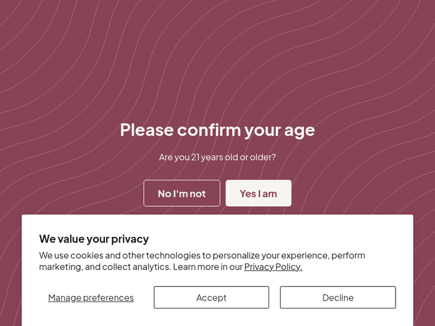Select the outlined "No I'm not" option
Viewport: 435px width, 326px height.
(182, 193)
